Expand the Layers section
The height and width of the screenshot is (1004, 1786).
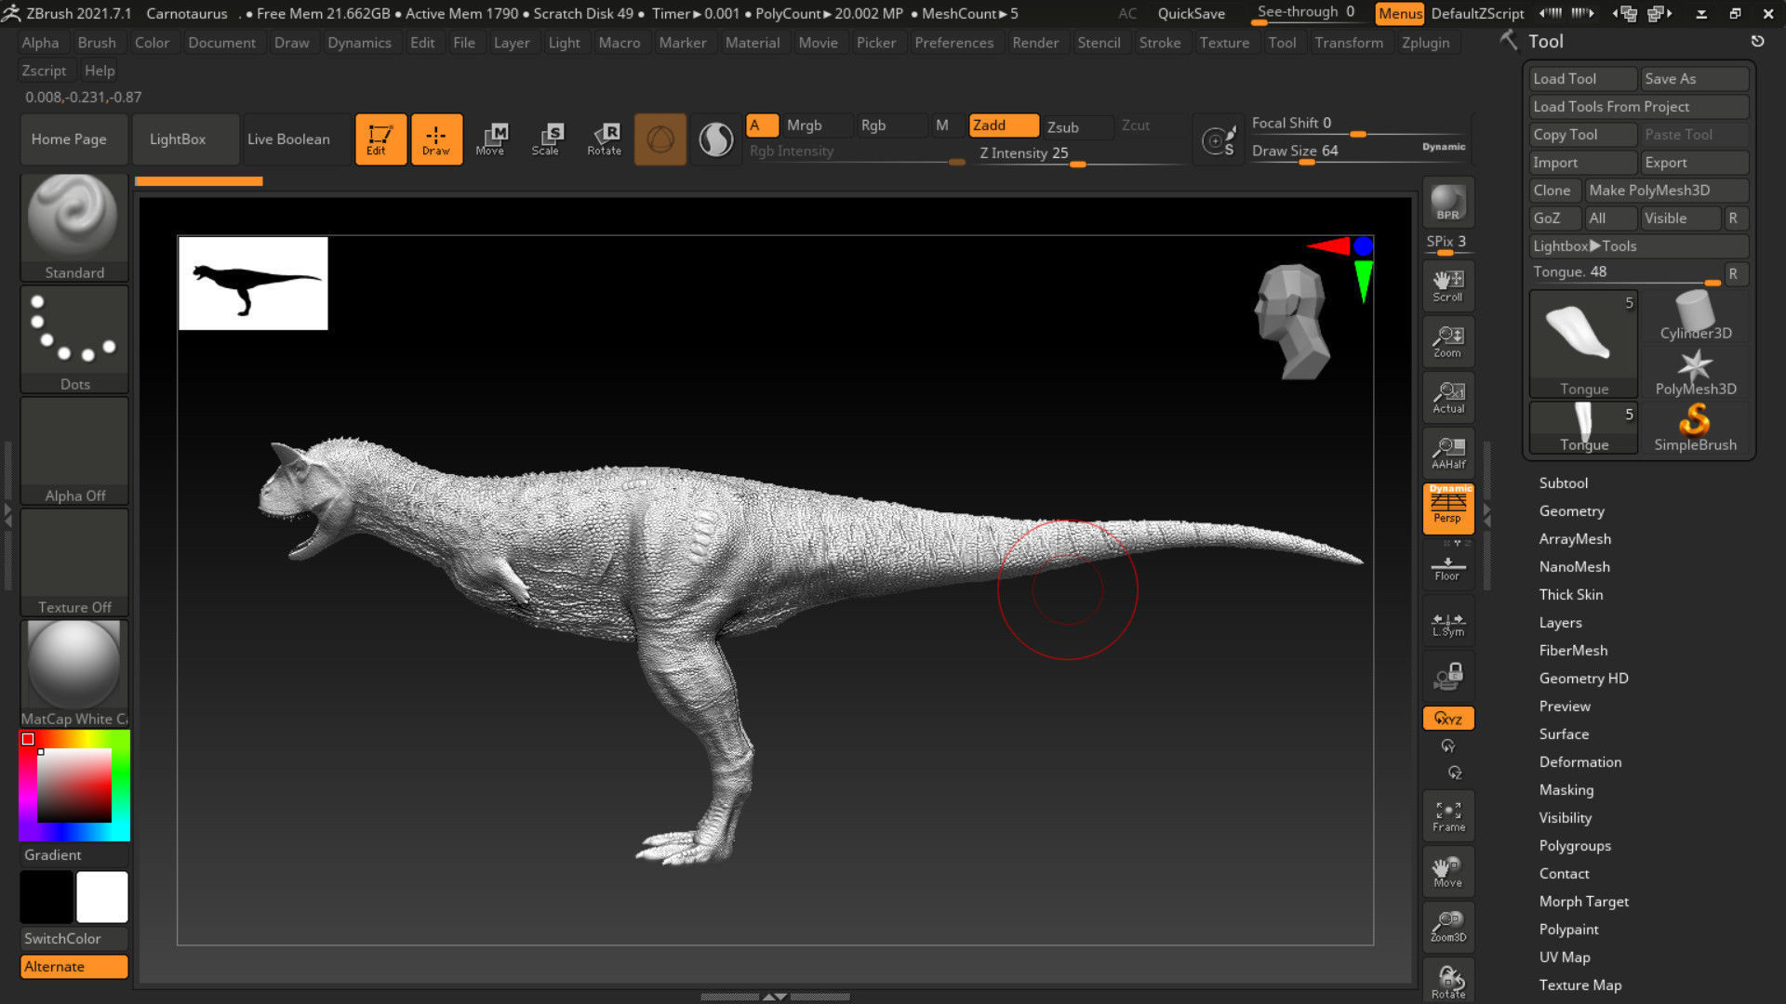[1560, 623]
